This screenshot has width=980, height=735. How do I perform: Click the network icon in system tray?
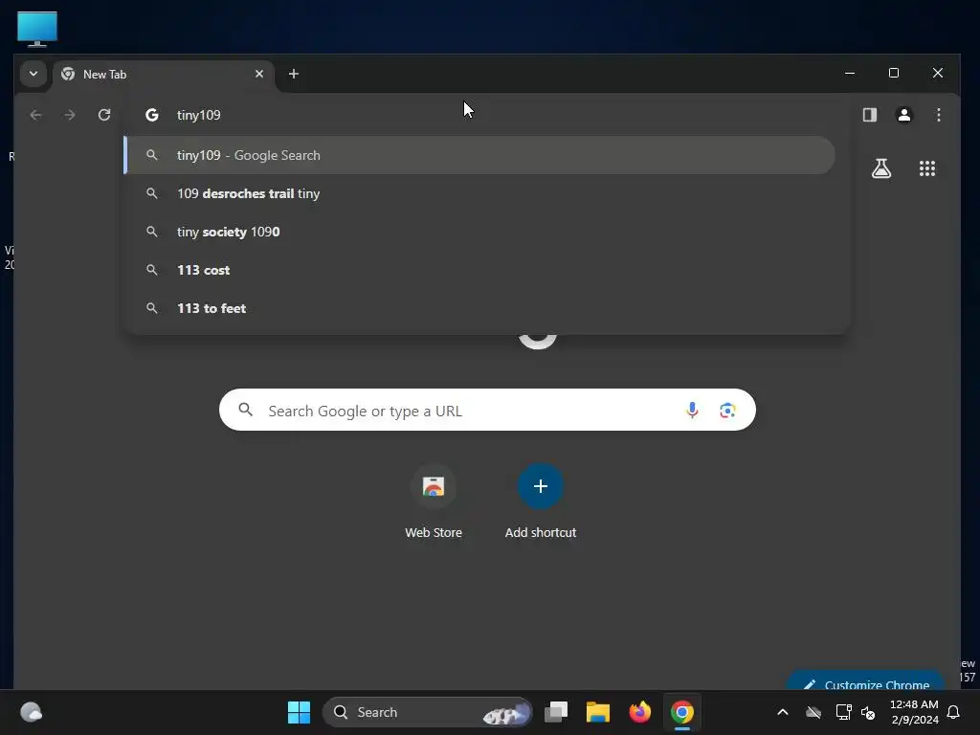pyautogui.click(x=843, y=712)
